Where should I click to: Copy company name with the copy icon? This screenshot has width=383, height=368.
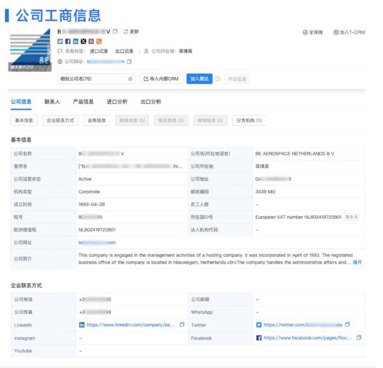click(115, 31)
